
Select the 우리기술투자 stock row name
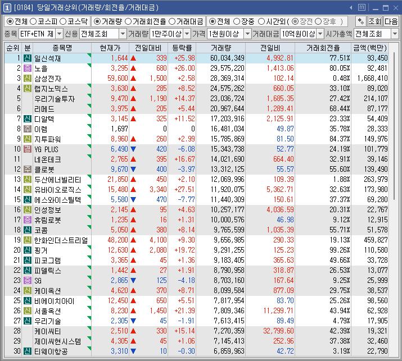click(55, 99)
